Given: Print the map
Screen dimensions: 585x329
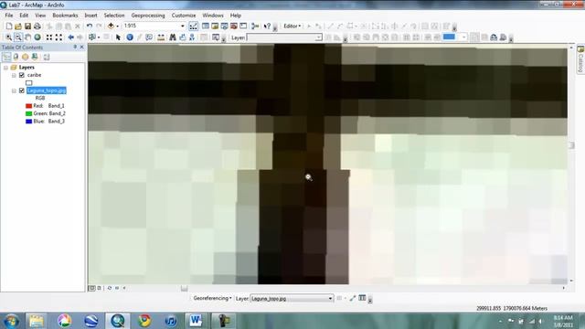Looking at the screenshot, I should tap(37, 27).
